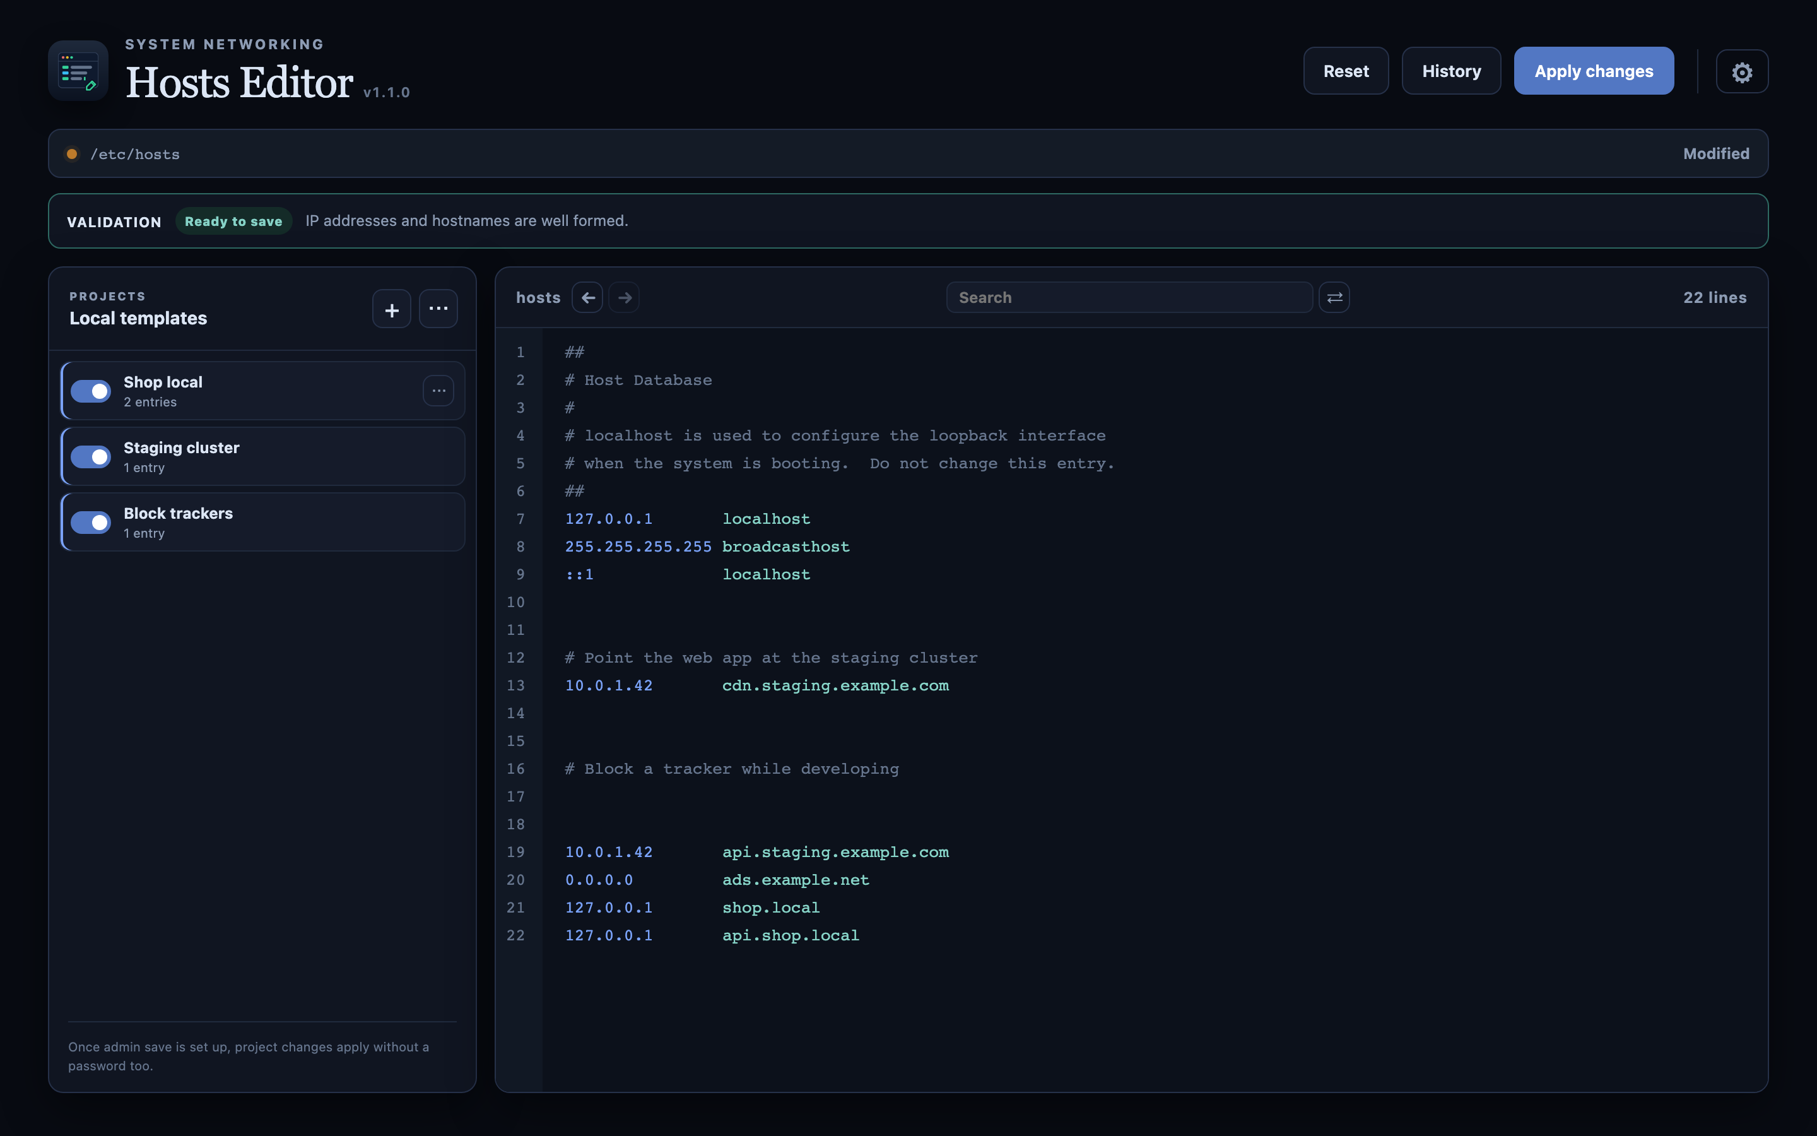Click line 4 loopback interface comment

tap(835, 435)
